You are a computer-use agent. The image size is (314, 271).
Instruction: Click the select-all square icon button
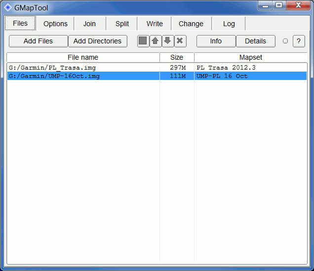(143, 41)
